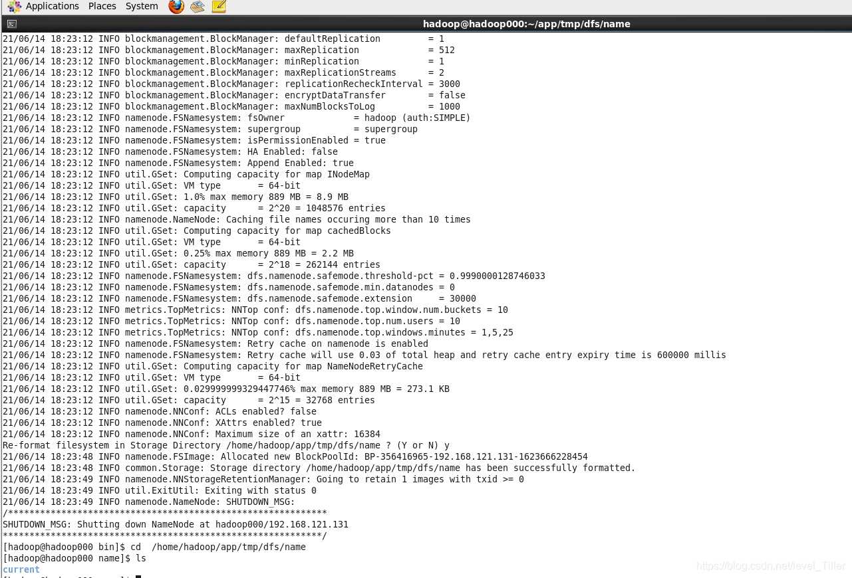Click the GNOME foot logo beside Applications
The width and height of the screenshot is (852, 578).
point(15,7)
